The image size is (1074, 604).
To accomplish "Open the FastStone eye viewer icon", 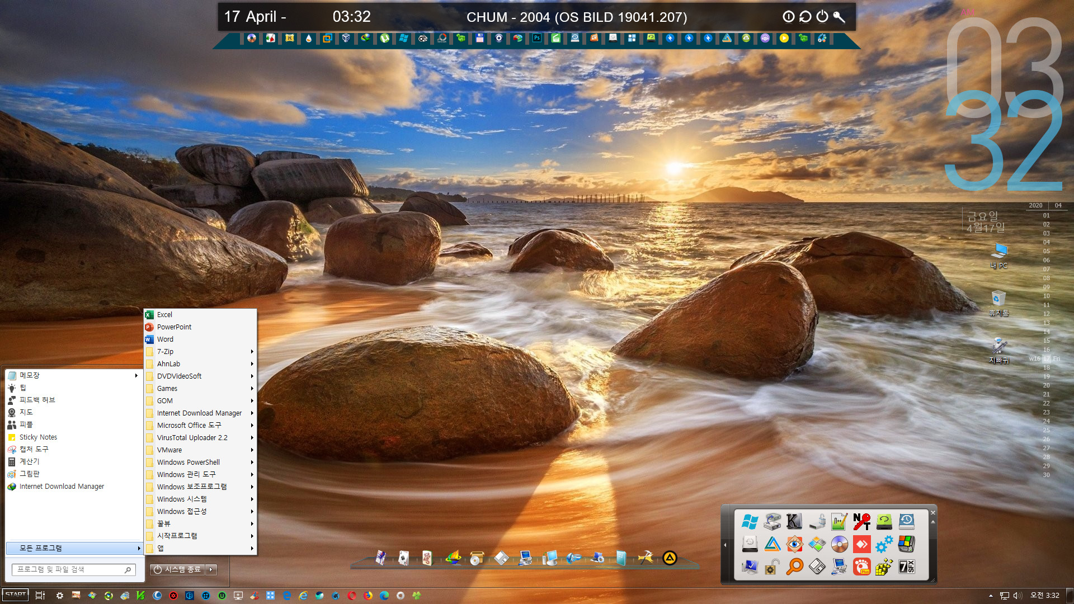I will pyautogui.click(x=794, y=544).
